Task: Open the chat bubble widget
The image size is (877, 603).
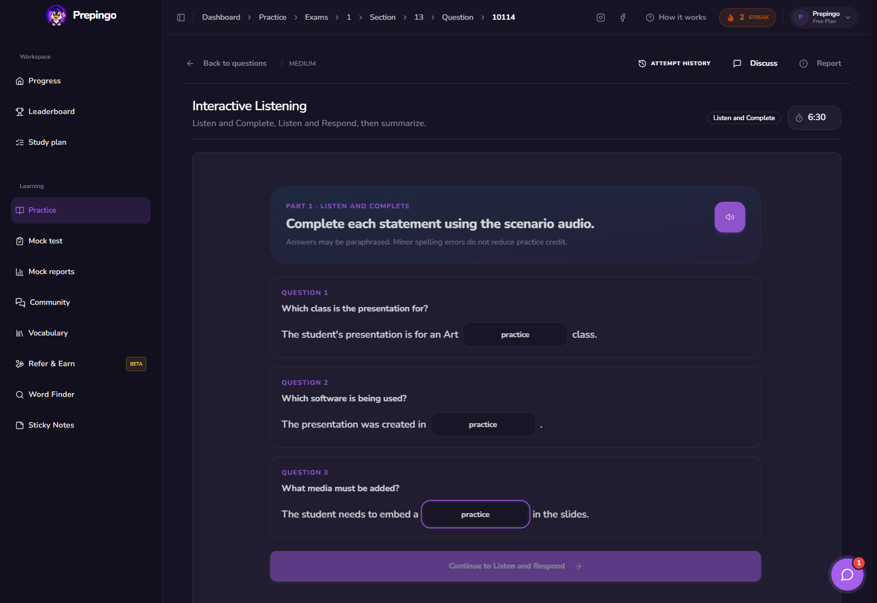Action: pos(847,574)
